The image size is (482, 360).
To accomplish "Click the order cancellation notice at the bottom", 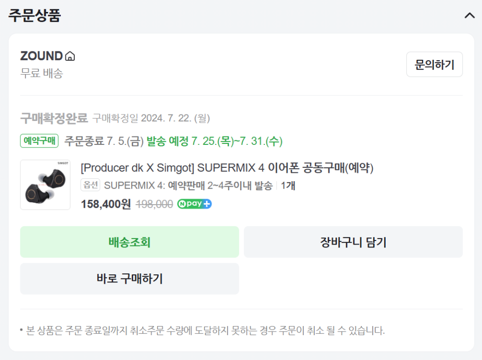I will click(x=202, y=331).
